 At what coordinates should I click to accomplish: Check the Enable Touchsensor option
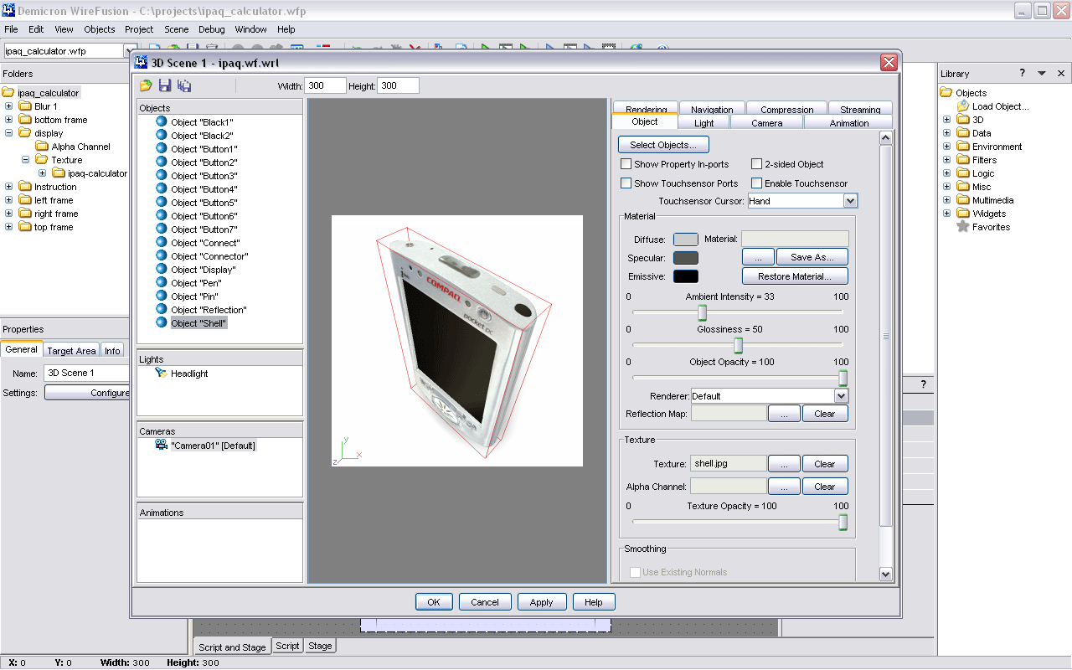pos(756,183)
